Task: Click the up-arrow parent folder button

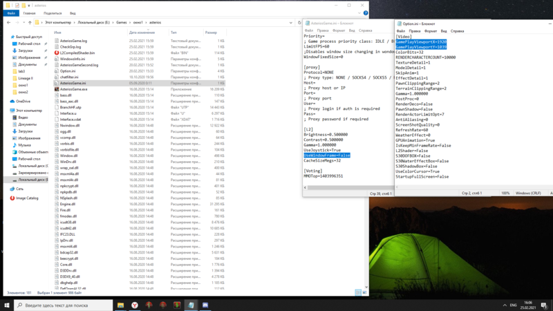Action: 28,22
